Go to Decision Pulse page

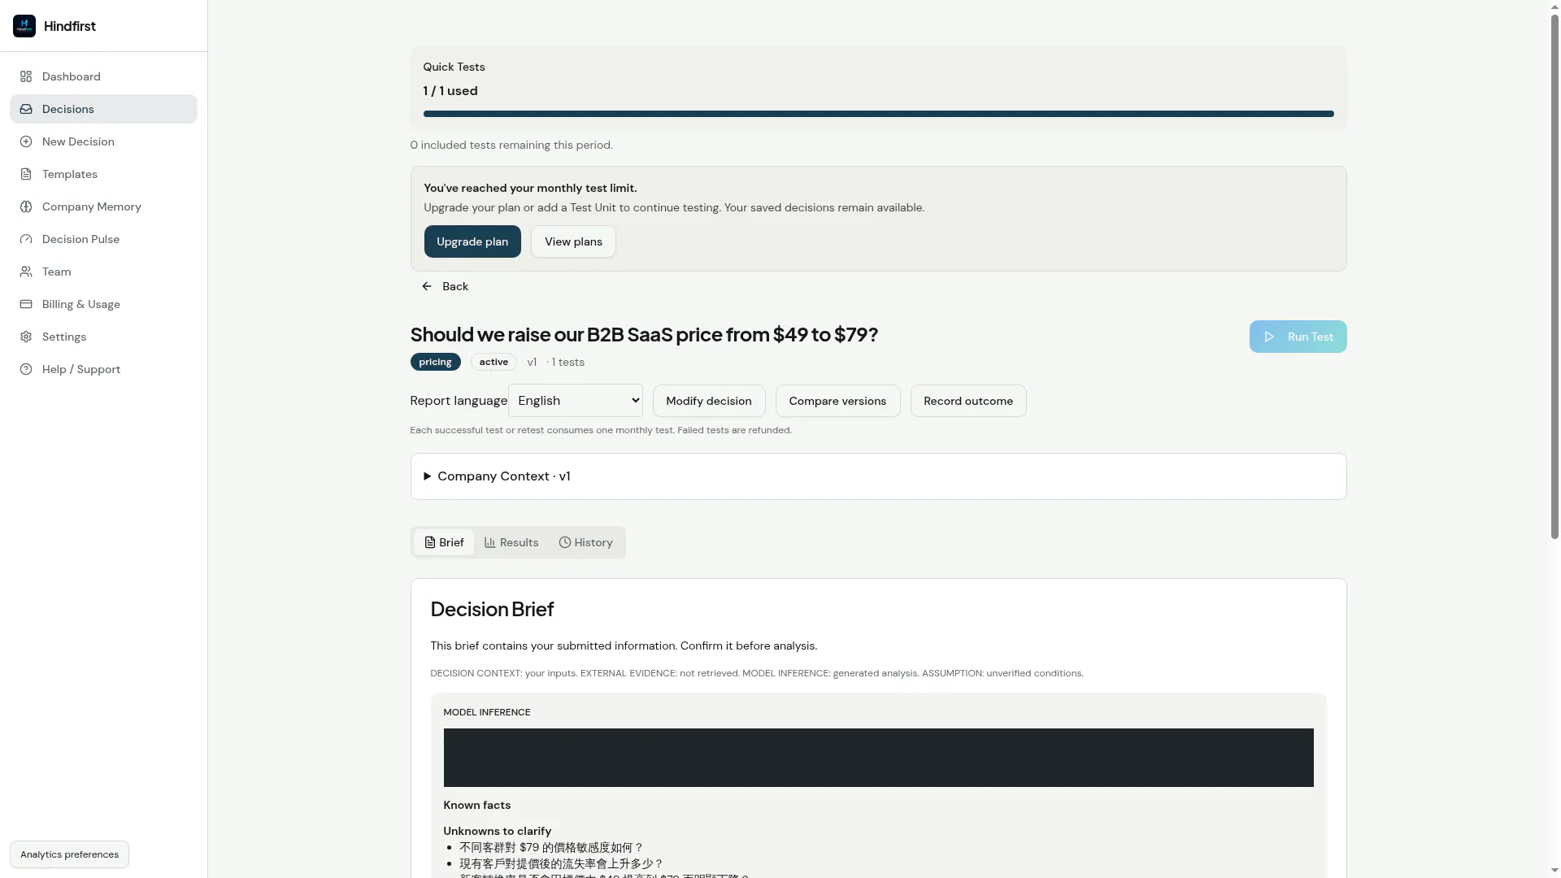point(103,239)
